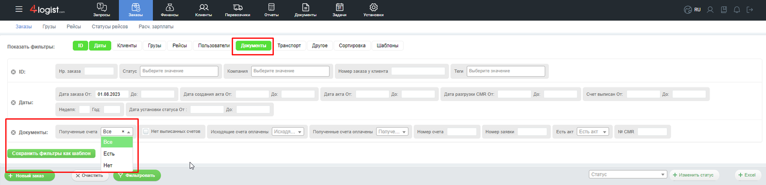Remove the Даты filter row
Image resolution: width=766 pixels, height=185 pixels.
[x=13, y=102]
